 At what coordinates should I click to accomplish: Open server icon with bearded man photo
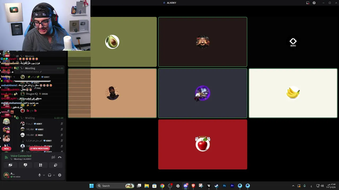[6, 138]
